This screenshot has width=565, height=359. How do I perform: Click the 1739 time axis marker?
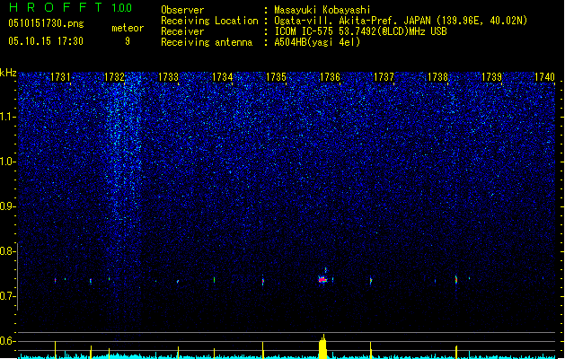pos(492,77)
